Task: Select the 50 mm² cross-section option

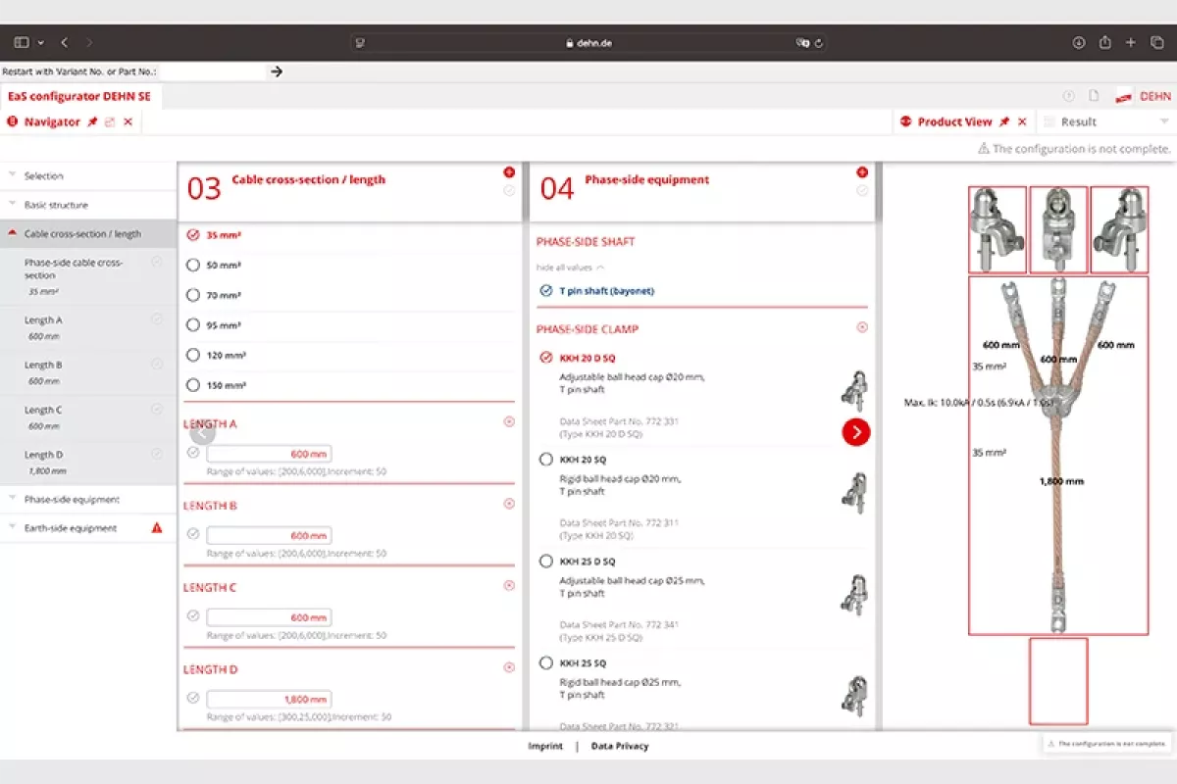Action: [193, 265]
